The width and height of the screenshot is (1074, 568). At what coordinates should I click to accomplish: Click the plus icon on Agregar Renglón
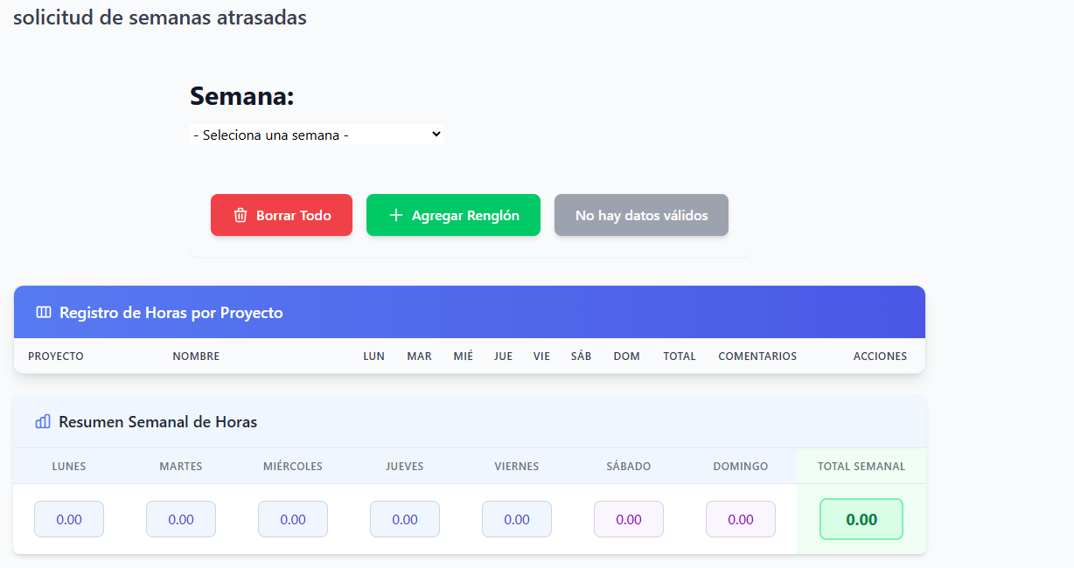tap(395, 215)
